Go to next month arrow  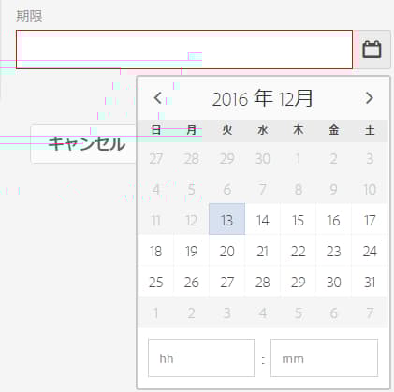point(369,98)
